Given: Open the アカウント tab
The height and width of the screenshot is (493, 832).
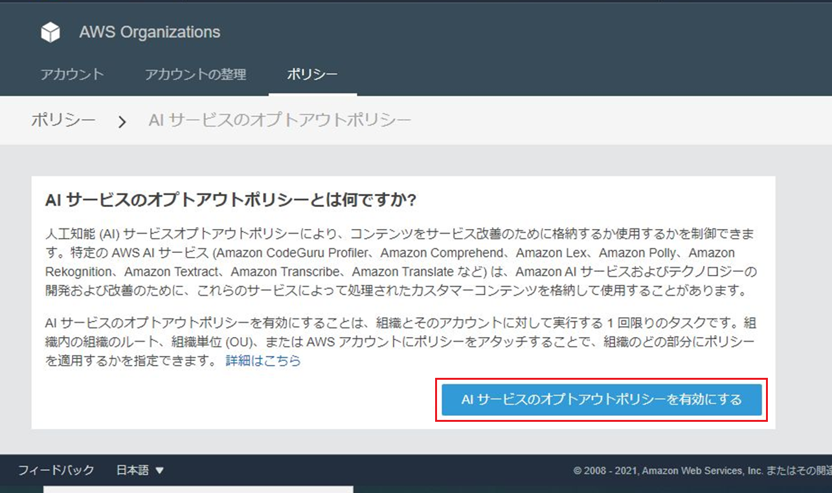Looking at the screenshot, I should [72, 74].
